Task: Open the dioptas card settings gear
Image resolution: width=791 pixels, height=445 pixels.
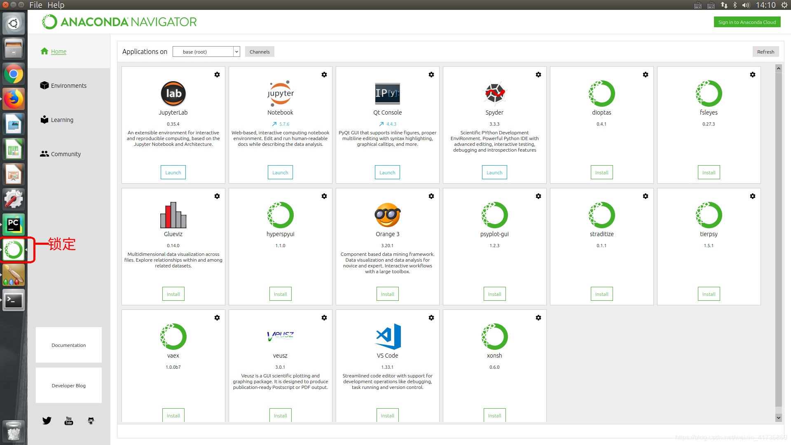Action: point(646,75)
